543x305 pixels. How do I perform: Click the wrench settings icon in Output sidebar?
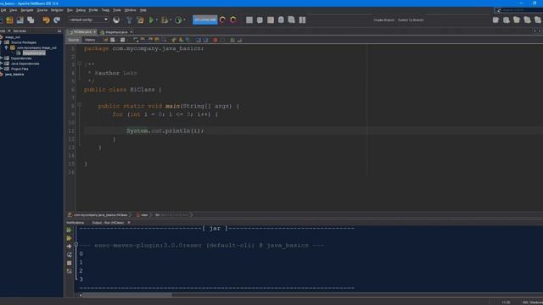pos(69,254)
